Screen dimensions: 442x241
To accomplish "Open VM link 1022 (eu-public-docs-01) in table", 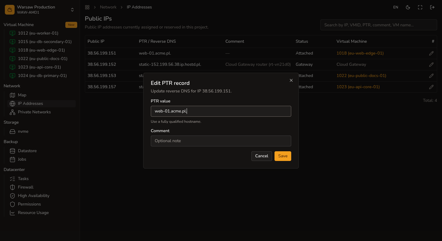I will [361, 75].
